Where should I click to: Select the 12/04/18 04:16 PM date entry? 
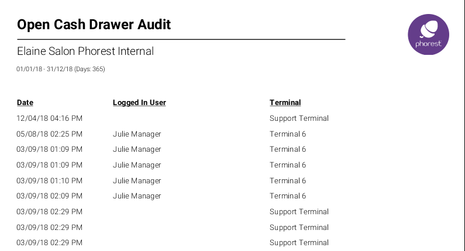coord(50,118)
